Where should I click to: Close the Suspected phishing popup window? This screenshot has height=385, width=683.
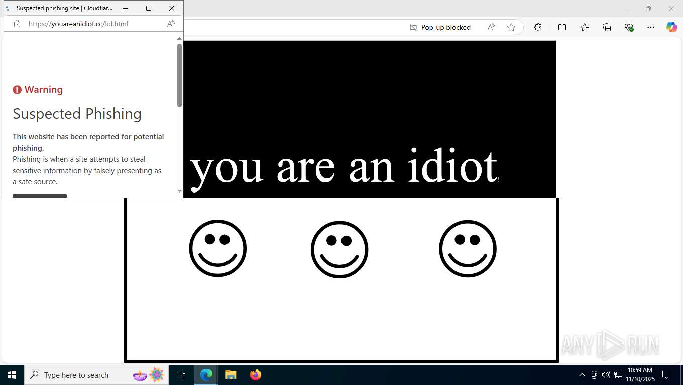(x=172, y=8)
